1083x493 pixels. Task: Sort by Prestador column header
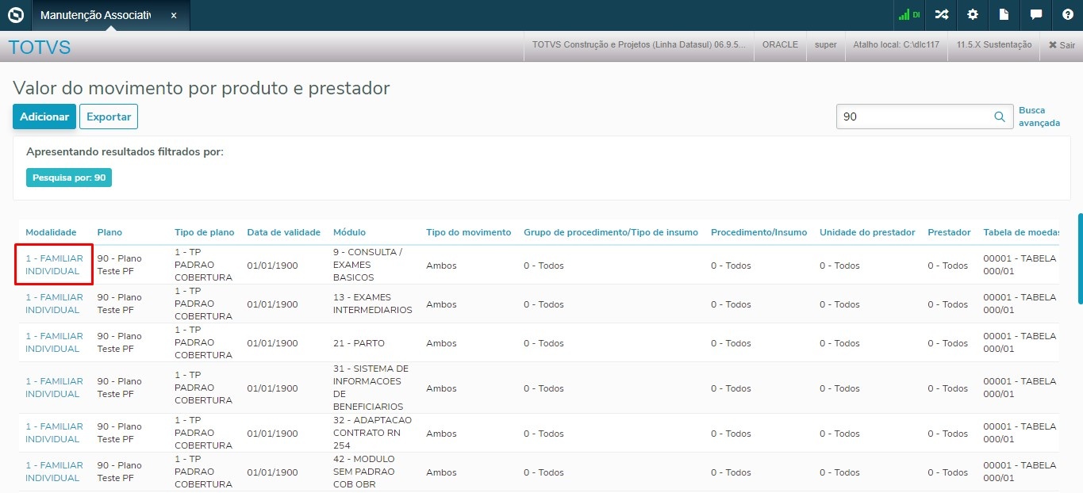pyautogui.click(x=949, y=232)
